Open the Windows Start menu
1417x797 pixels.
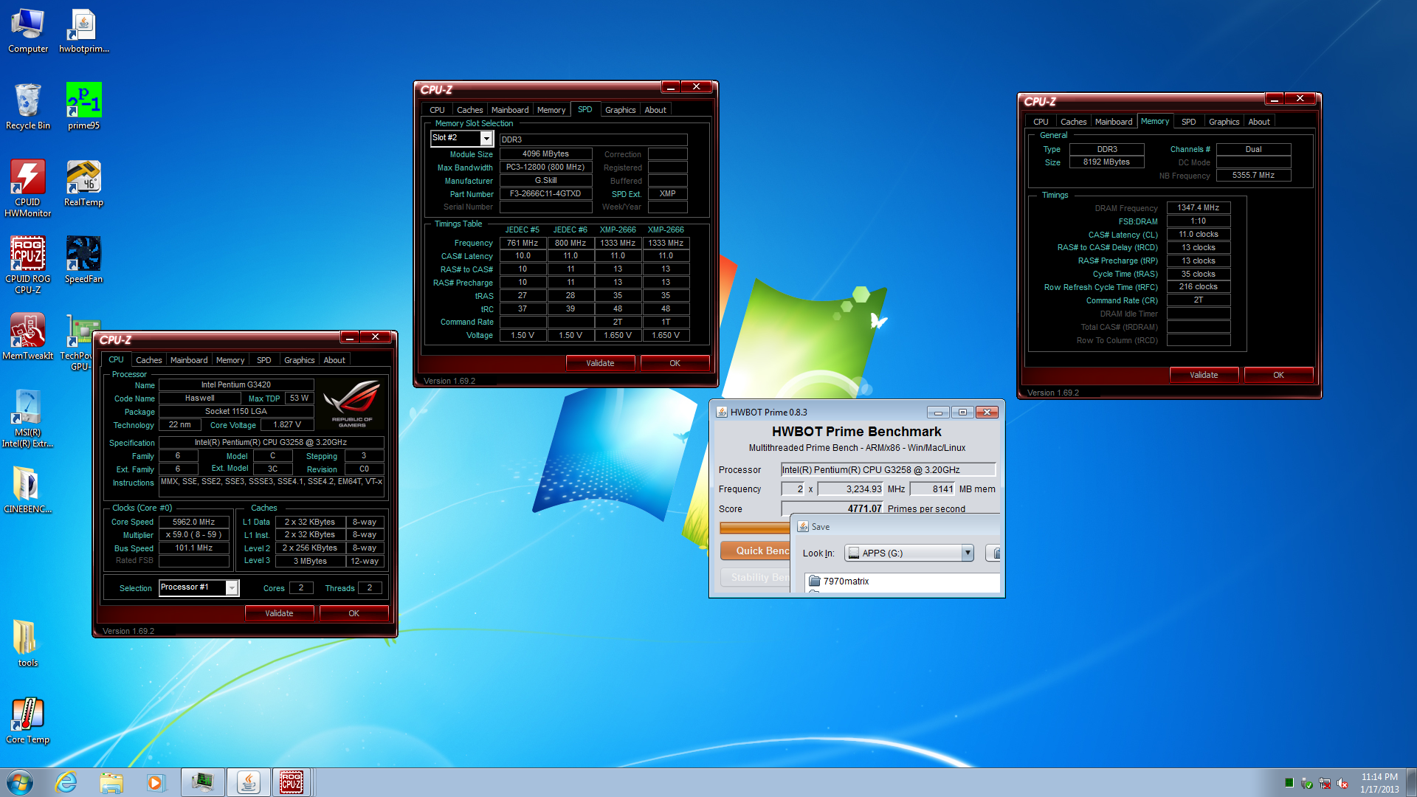20,782
